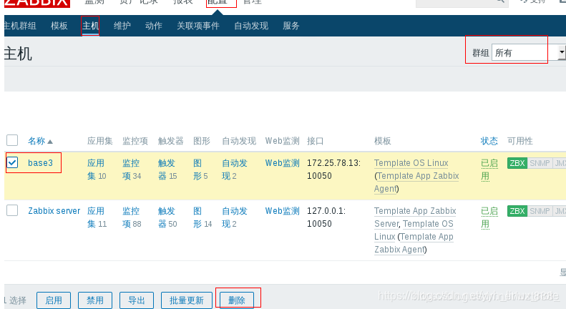Screen dimensions: 566x309
Task: Open base3 自动发现 2 link
Action: coord(234,170)
